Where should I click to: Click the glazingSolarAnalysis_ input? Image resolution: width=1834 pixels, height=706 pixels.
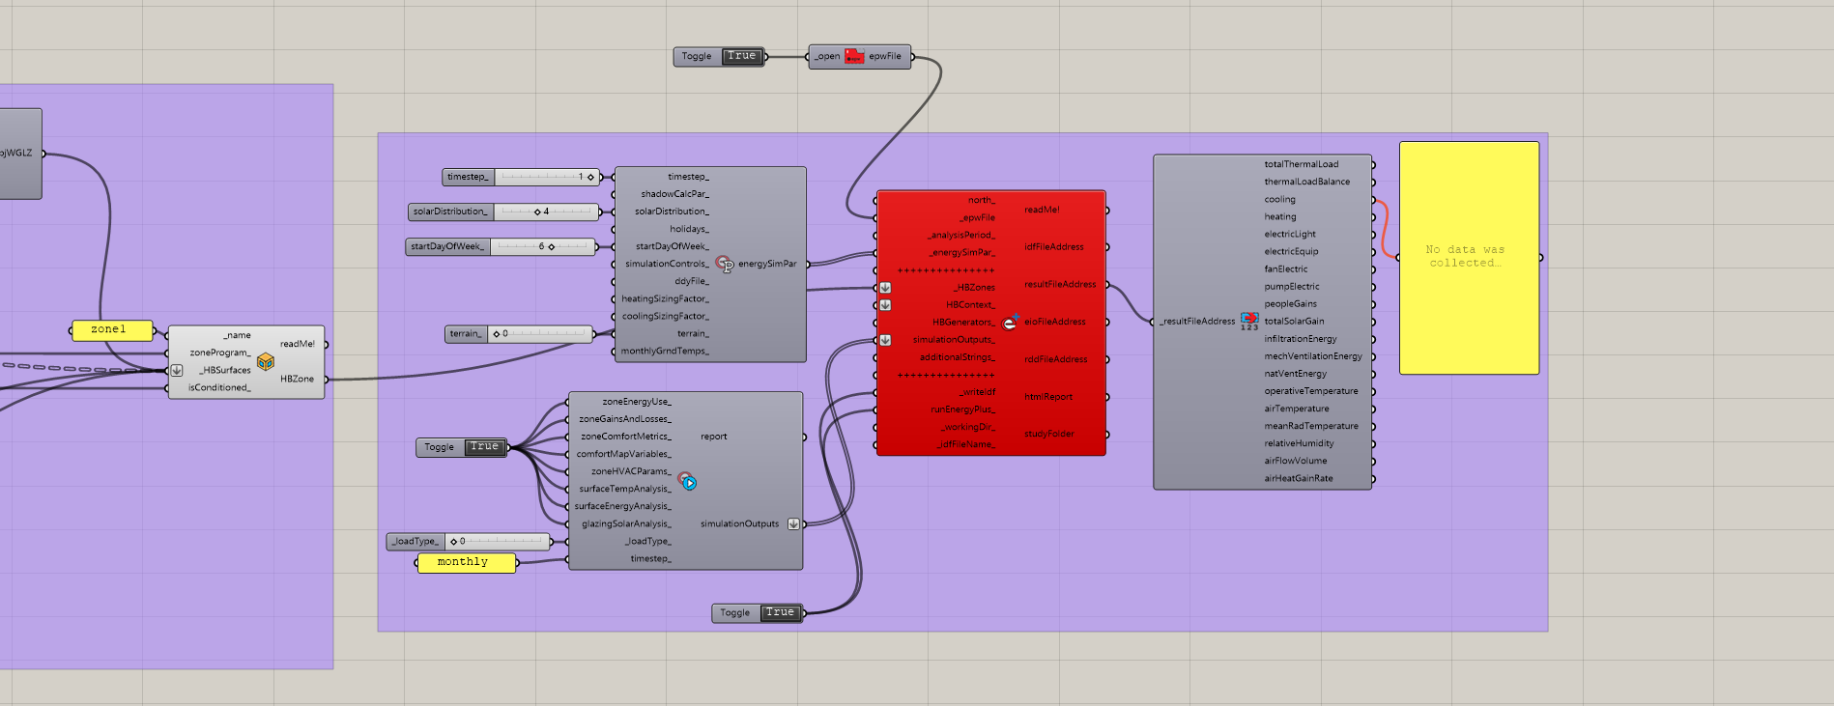pyautogui.click(x=626, y=524)
